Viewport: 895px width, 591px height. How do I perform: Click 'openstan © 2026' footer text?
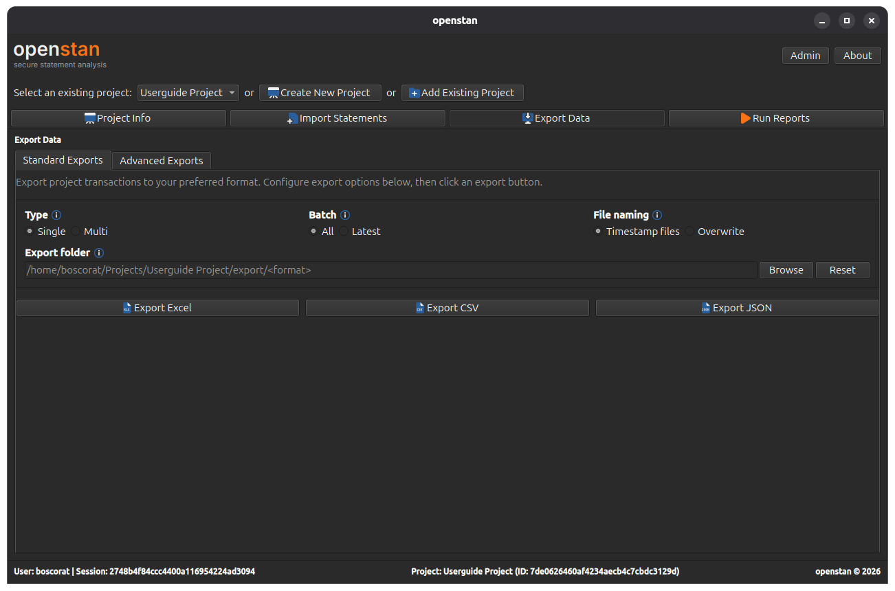pyautogui.click(x=848, y=571)
